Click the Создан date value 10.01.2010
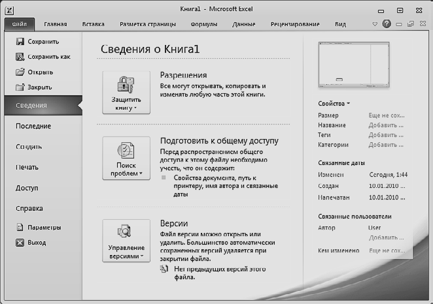This screenshot has height=304, width=433. click(387, 186)
